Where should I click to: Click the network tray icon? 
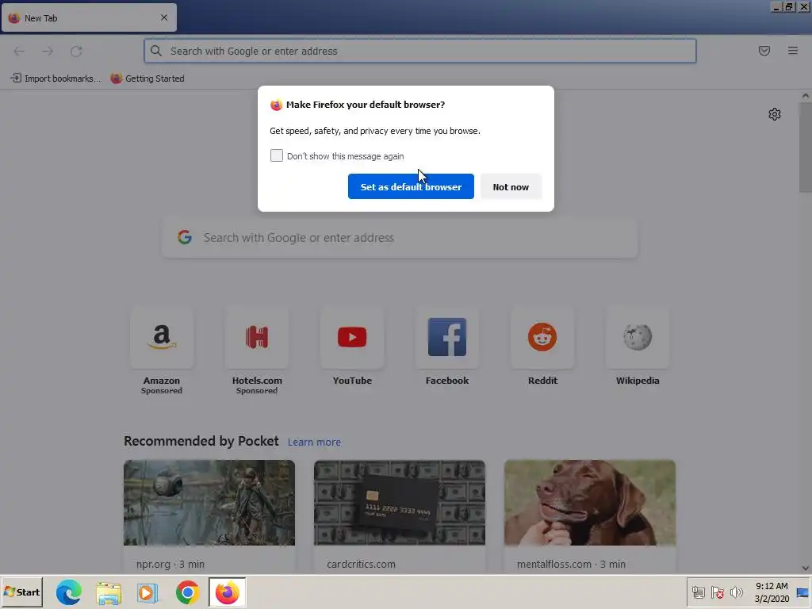tap(698, 592)
